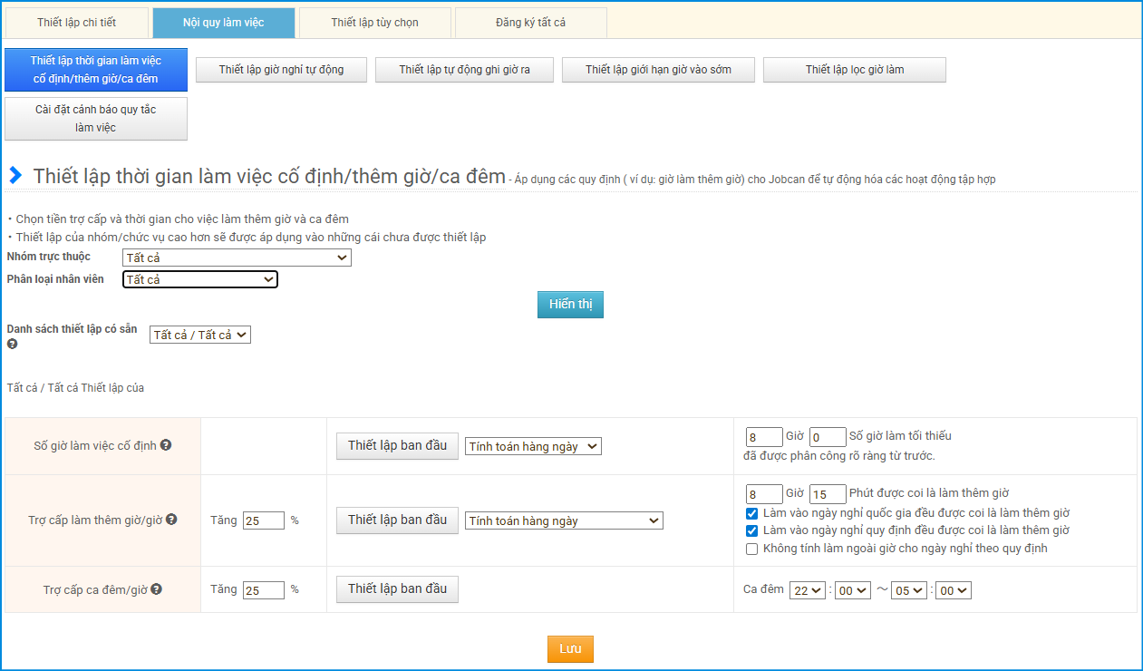Click help icon beside Trợ cấp làm thêm giờ/giờ
This screenshot has width=1143, height=671.
pyautogui.click(x=171, y=520)
